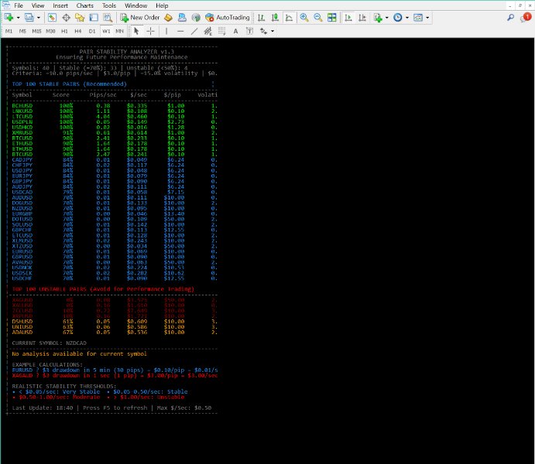
Task: Expand the Indicators dropdown arrow
Action: pos(387,17)
